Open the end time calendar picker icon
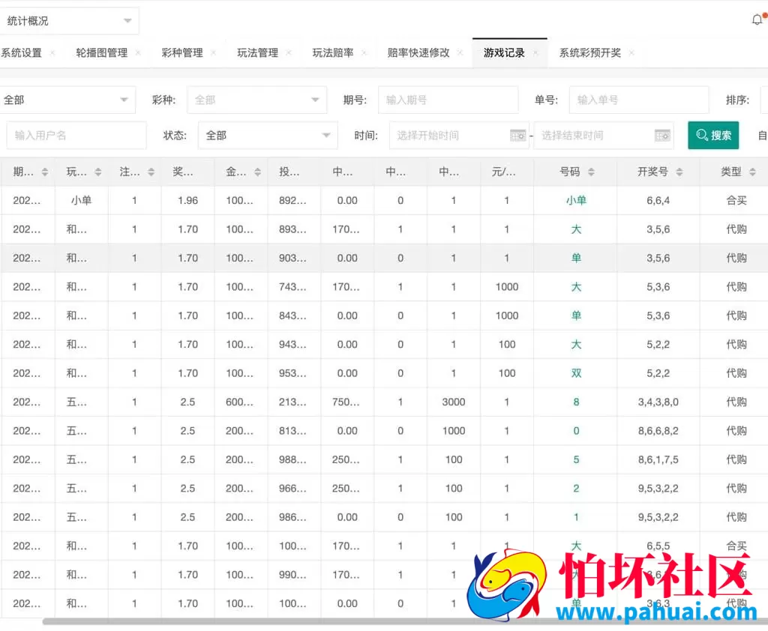This screenshot has height=631, width=768. 662,136
